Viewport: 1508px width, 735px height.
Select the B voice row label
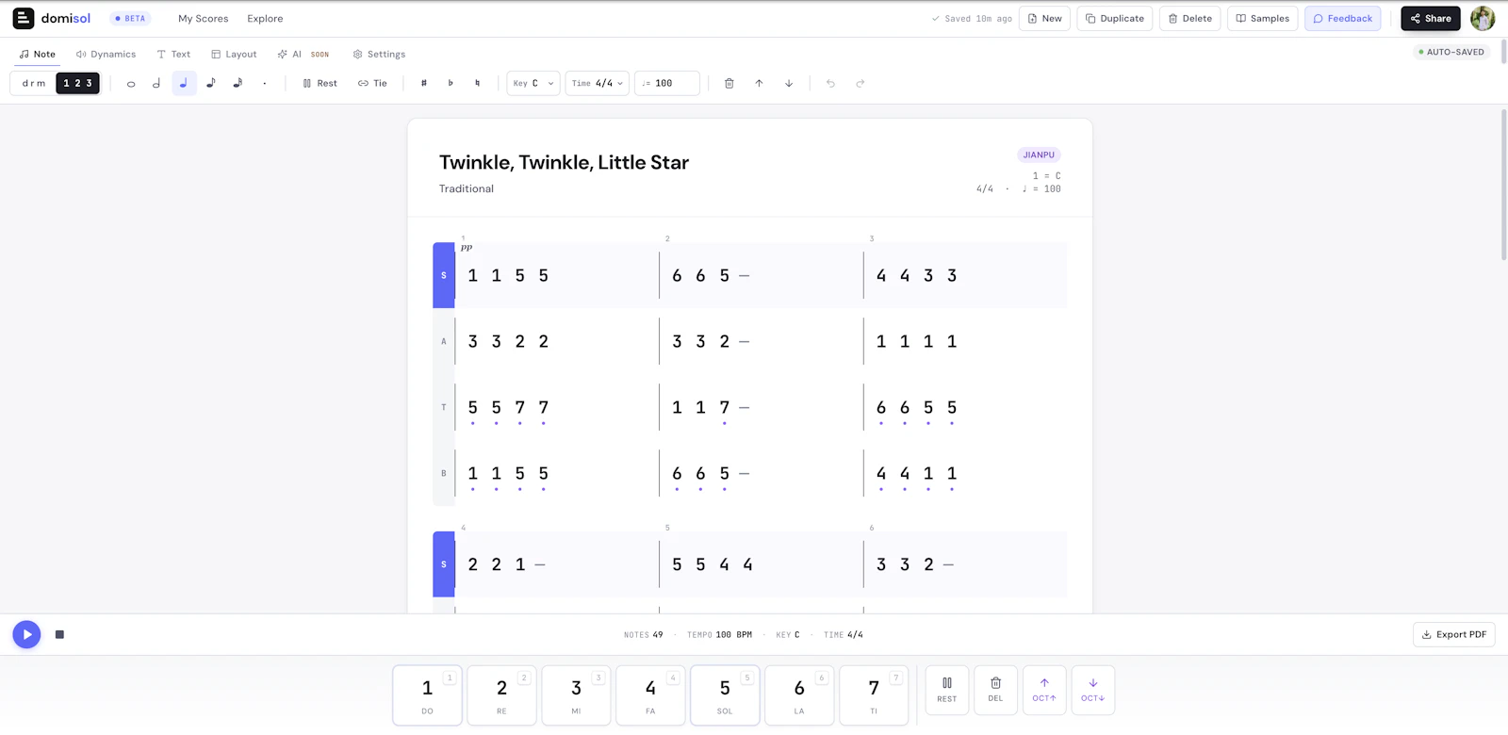[x=444, y=473]
